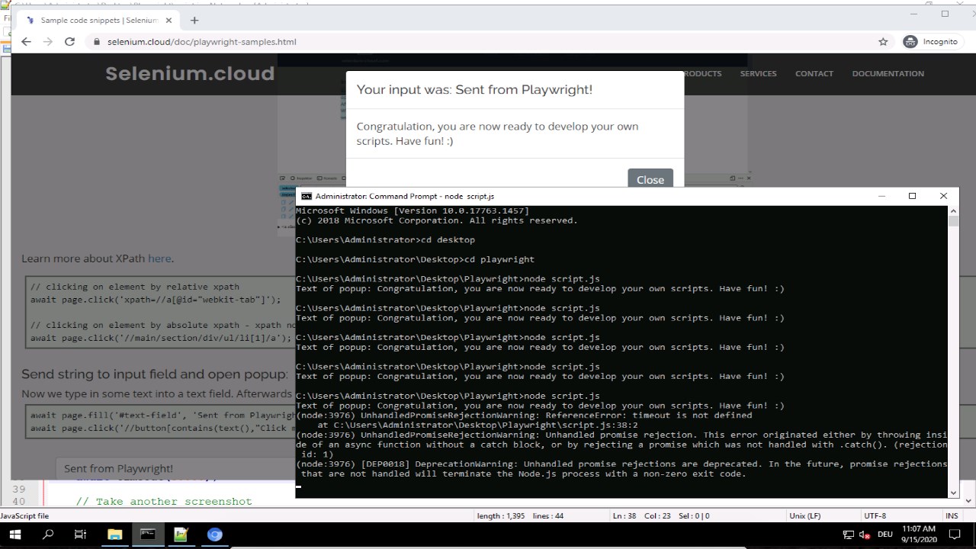Click 'length : 1,395' status bar entry
Screen dimensions: 976x549
point(500,516)
